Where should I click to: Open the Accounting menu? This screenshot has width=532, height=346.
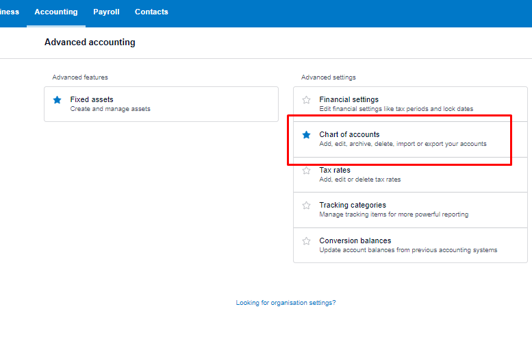click(56, 12)
